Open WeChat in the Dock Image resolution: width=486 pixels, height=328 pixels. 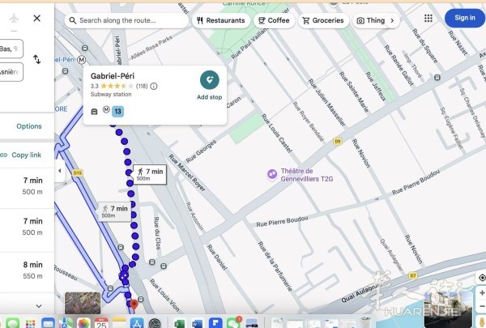pos(232,324)
